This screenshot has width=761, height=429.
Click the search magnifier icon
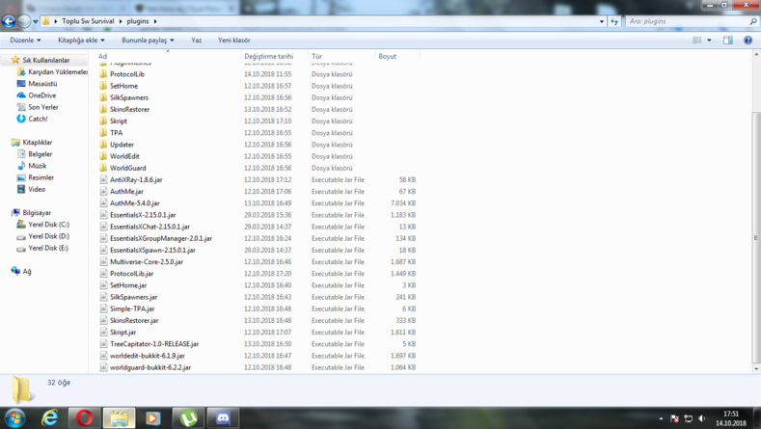(x=753, y=21)
